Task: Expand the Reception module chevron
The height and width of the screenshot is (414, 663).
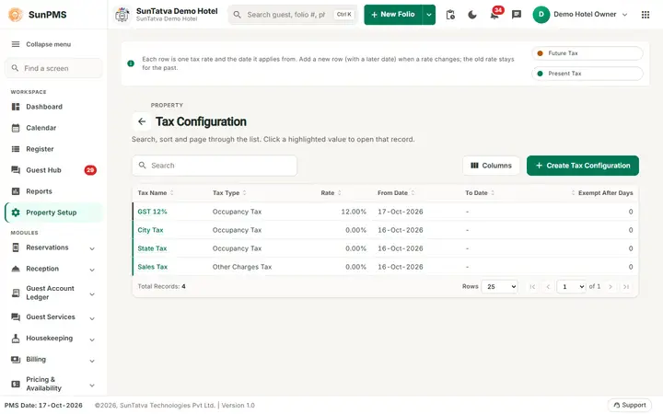Action: click(x=92, y=270)
